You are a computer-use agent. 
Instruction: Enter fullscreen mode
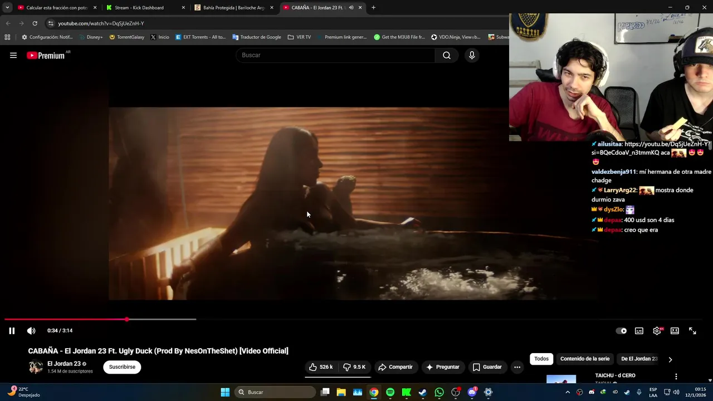(692, 331)
